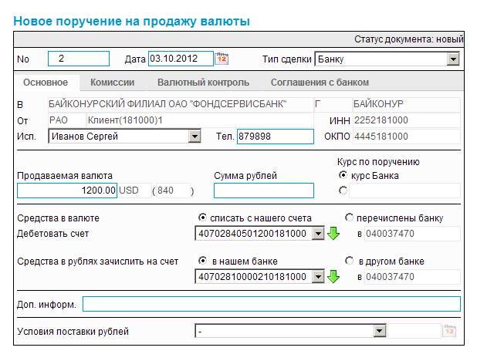Image resolution: width=477 pixels, height=361 pixels.
Task: Open the calendar icon next to Дата
Action: click(x=222, y=59)
